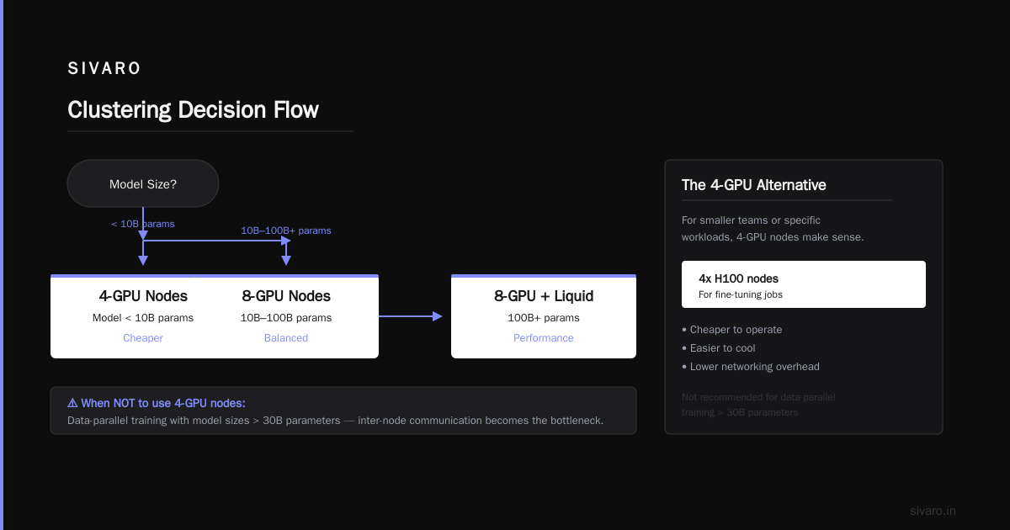Click the Performance label
This screenshot has width=1010, height=530.
544,338
